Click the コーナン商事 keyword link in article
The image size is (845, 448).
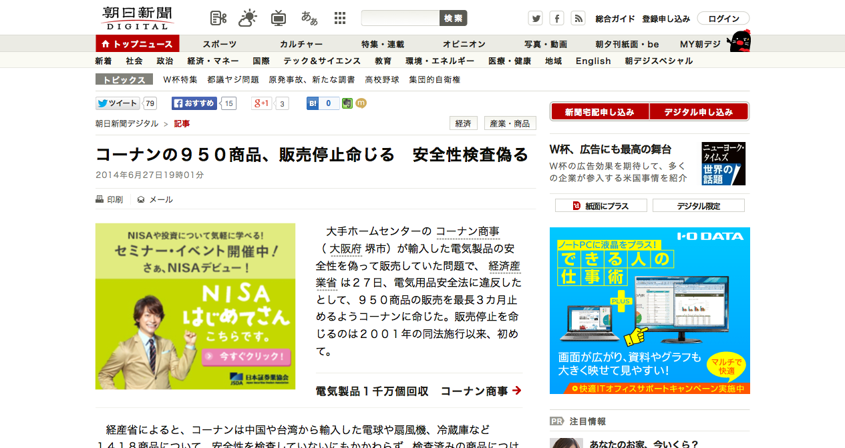468,232
